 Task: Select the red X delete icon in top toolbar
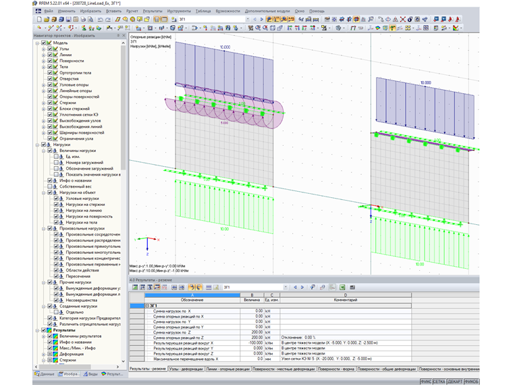coord(403,20)
